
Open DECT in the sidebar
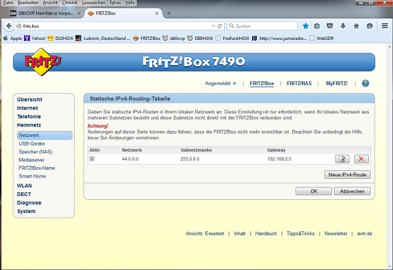pyautogui.click(x=24, y=194)
